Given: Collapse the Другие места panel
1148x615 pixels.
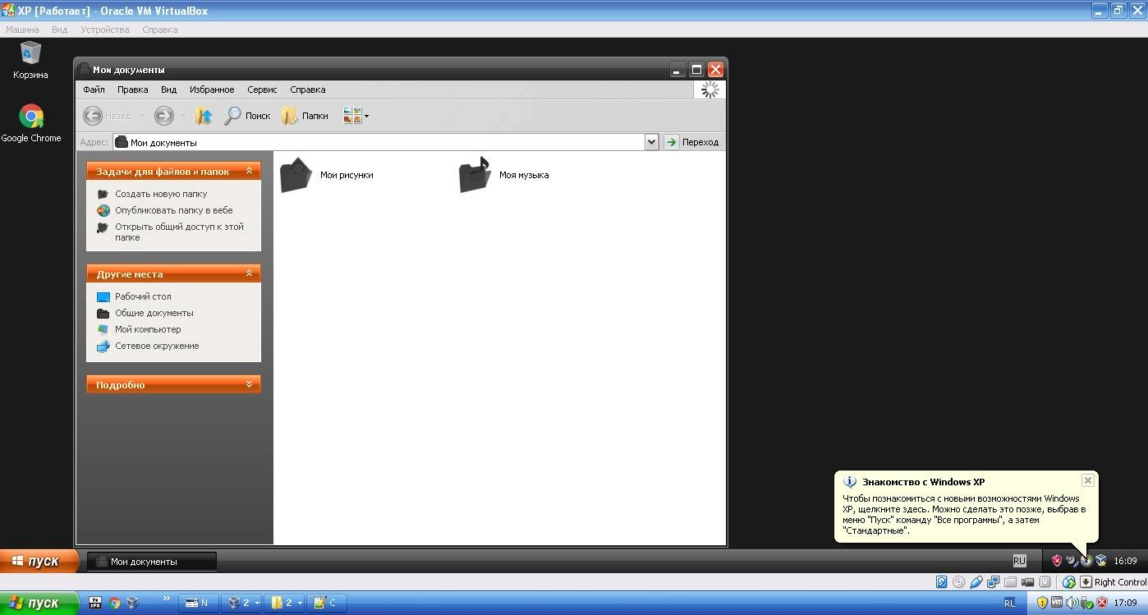Looking at the screenshot, I should 249,273.
